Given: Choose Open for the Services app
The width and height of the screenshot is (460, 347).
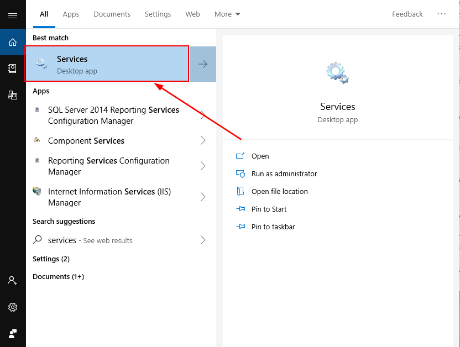Looking at the screenshot, I should (x=260, y=156).
